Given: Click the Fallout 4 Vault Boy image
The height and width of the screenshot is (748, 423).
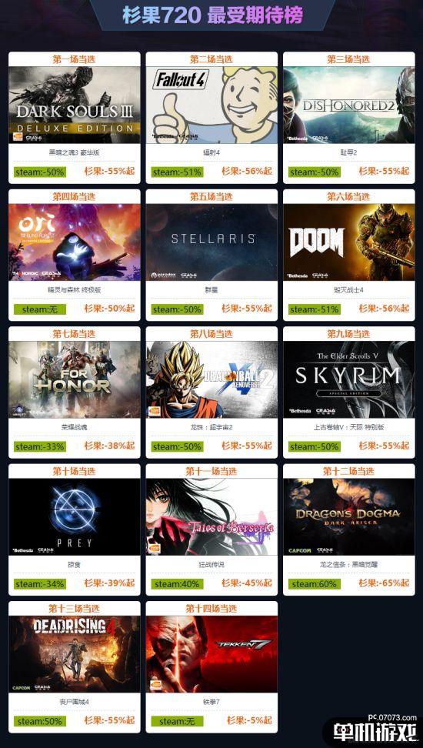Looking at the screenshot, I should point(211,105).
